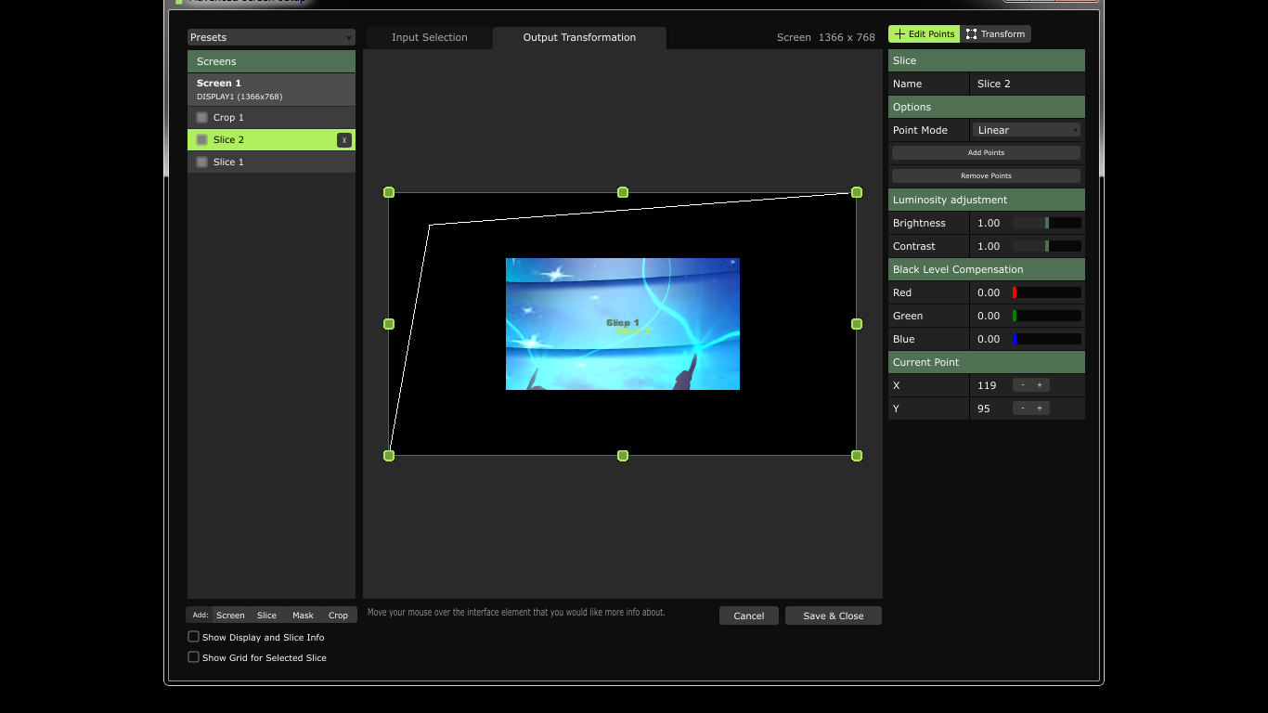Select the left-middle edge handle

(x=389, y=324)
